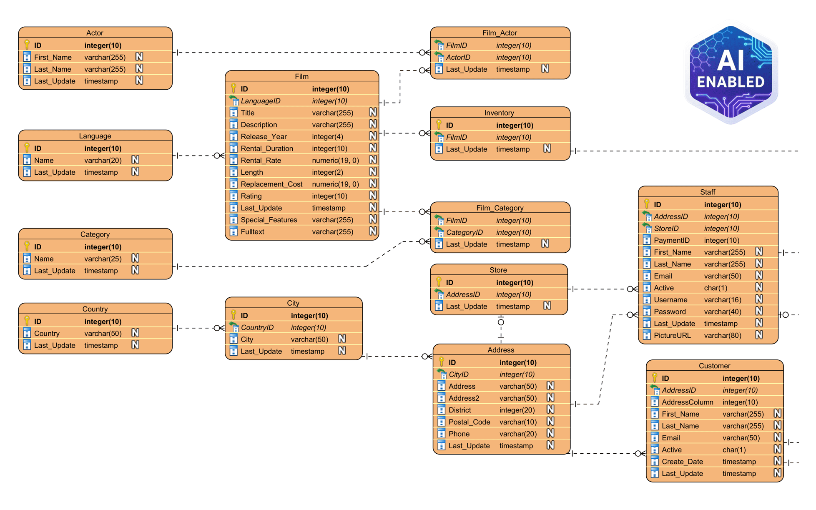Click the primary key icon in Actor table
This screenshot has height=510, width=816.
(27, 45)
